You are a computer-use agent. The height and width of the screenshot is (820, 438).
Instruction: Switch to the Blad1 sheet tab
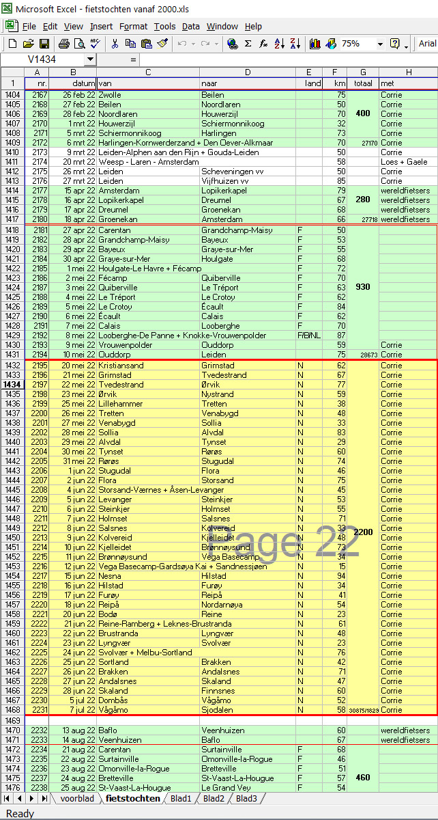click(x=181, y=798)
